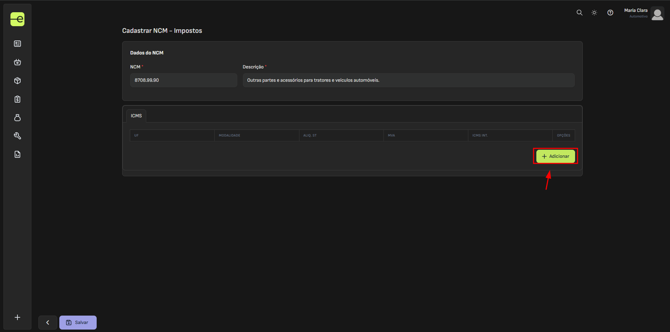Toggle light theme with the sun icon

tap(594, 13)
